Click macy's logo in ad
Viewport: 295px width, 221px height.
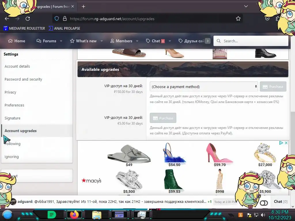click(91, 181)
